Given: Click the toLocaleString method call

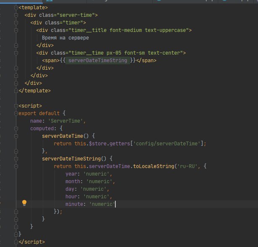Looking at the screenshot, I should [154, 166].
